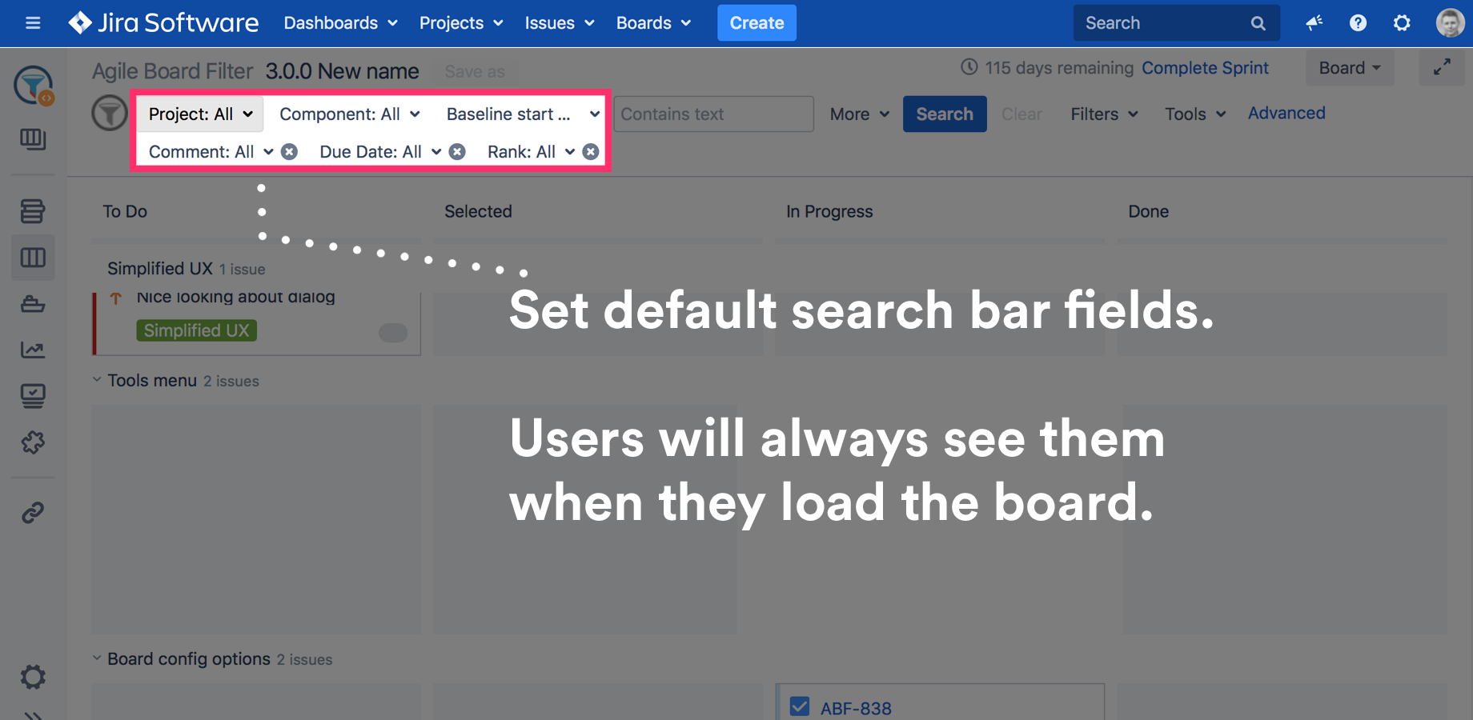The width and height of the screenshot is (1473, 720).
Task: Click the announcements megaphone icon
Action: click(x=1314, y=22)
